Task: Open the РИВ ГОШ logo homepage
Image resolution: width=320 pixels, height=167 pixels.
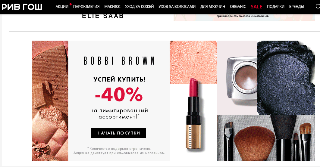Action: [x=22, y=7]
